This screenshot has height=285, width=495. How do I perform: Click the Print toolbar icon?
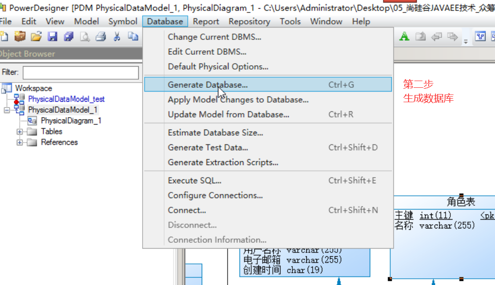[101, 36]
